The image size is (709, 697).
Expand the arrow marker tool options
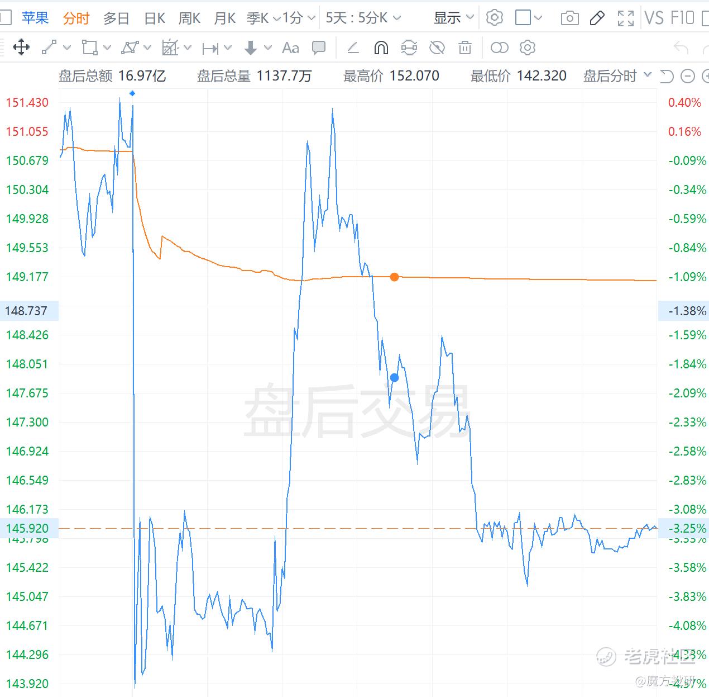(x=268, y=48)
